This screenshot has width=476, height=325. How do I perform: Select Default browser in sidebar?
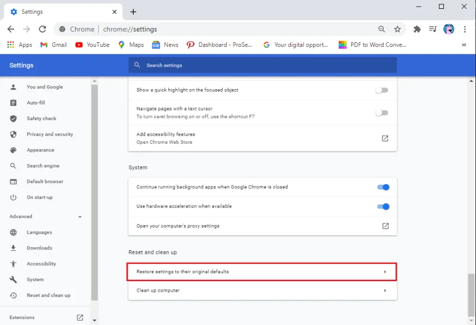45,182
